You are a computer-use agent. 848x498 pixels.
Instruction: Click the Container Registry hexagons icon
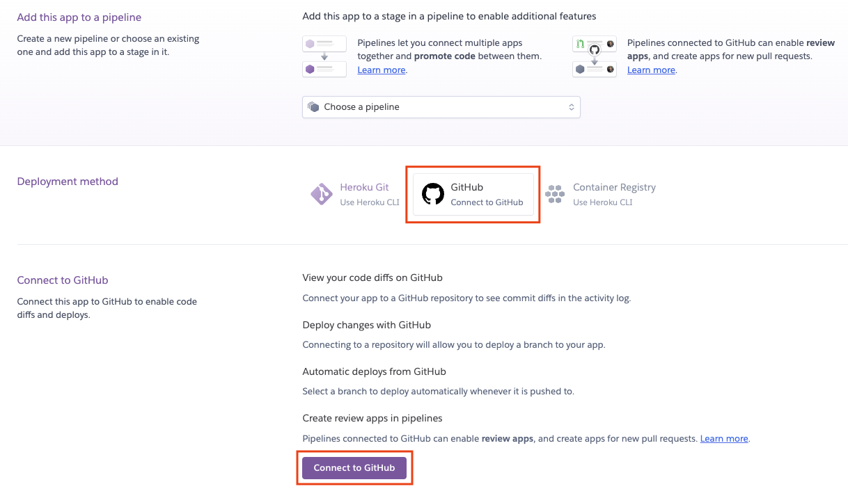point(555,194)
